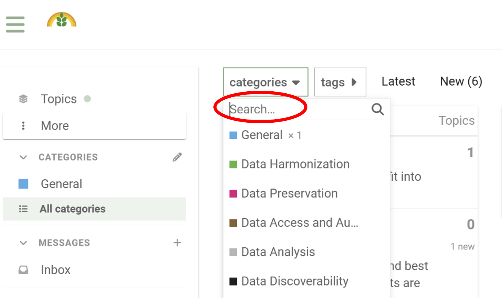This screenshot has width=502, height=298.
Task: Click the site logo with wheat emblem
Action: click(x=62, y=20)
